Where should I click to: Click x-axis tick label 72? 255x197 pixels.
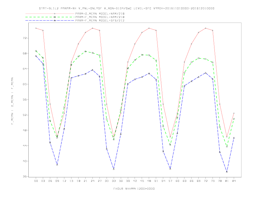coord(205,181)
